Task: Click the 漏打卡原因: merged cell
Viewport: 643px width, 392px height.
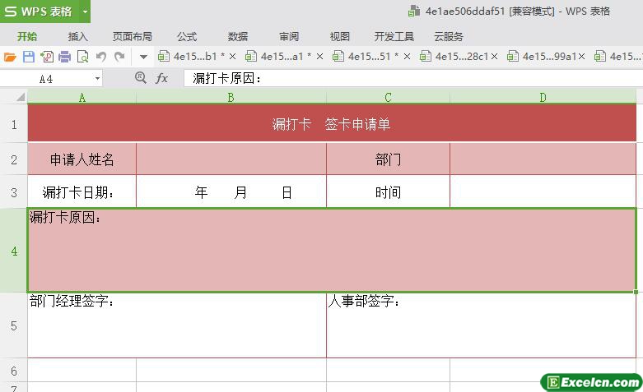Action: [332, 251]
